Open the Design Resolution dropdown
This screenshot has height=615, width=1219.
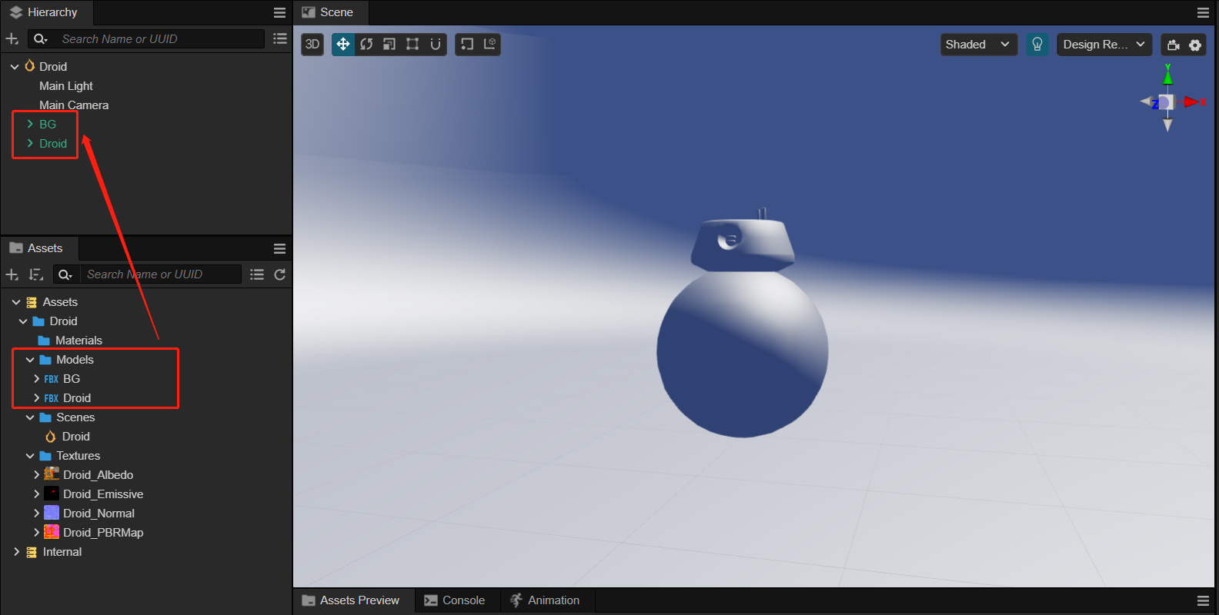tap(1104, 45)
